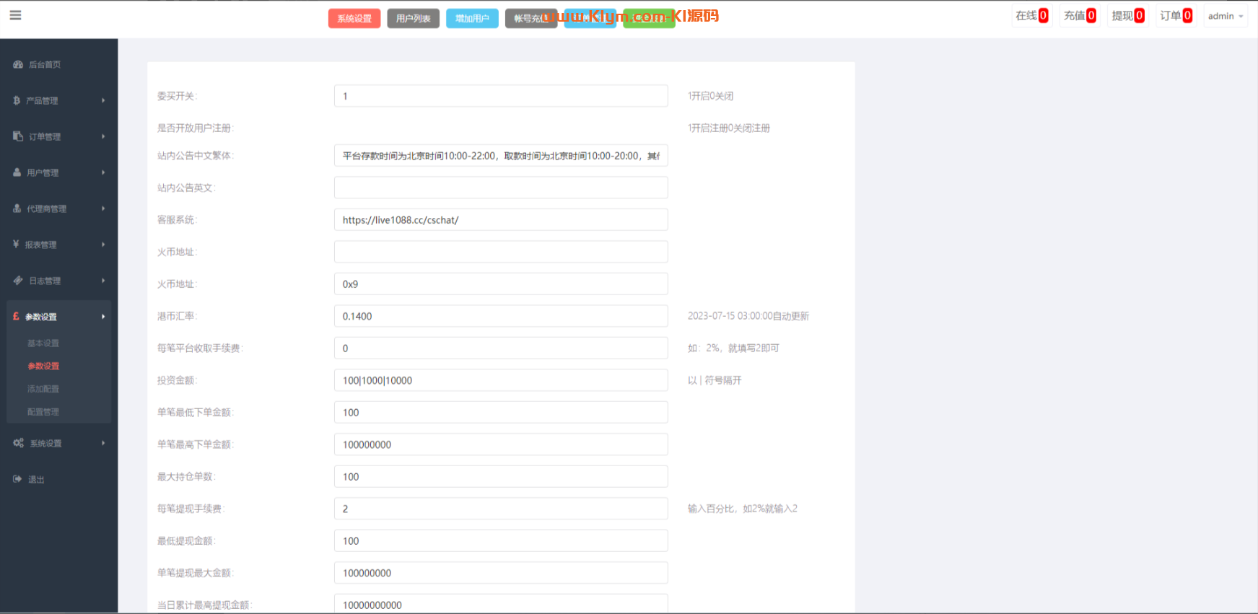This screenshot has width=1258, height=614.
Task: Click the blue 增加用户 button
Action: pos(472,19)
